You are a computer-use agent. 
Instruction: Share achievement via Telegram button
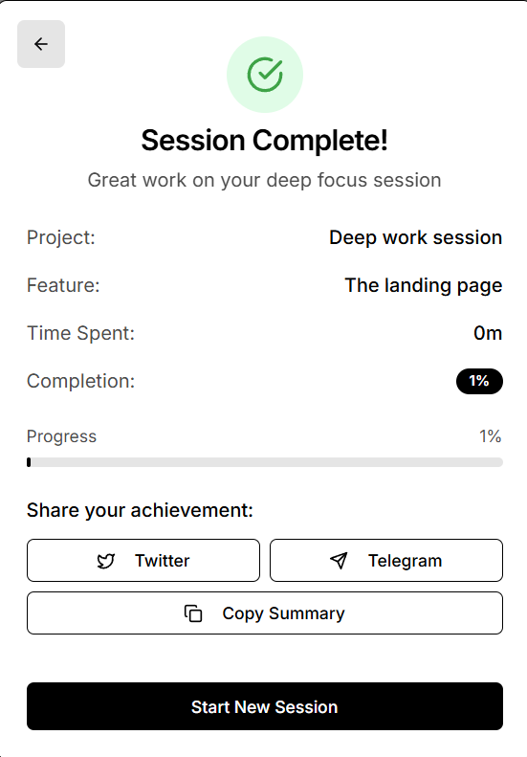click(x=386, y=561)
